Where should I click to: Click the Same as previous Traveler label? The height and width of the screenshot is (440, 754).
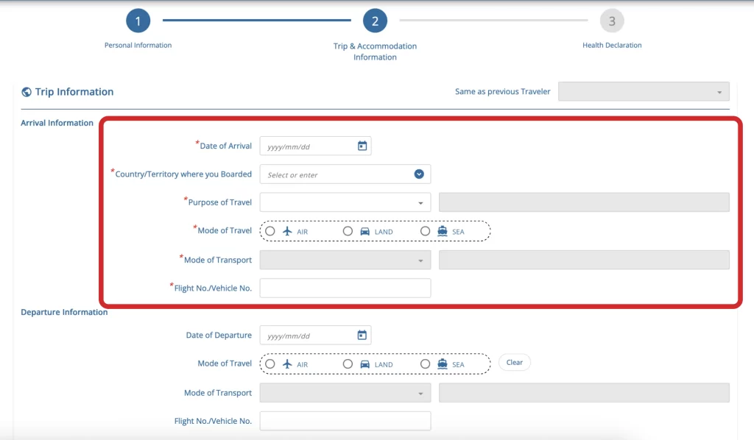[502, 91]
